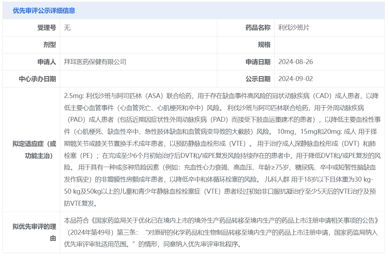Image resolution: width=388 pixels, height=257 pixels.
Task: Click the 规格 label cell
Action: point(246,45)
